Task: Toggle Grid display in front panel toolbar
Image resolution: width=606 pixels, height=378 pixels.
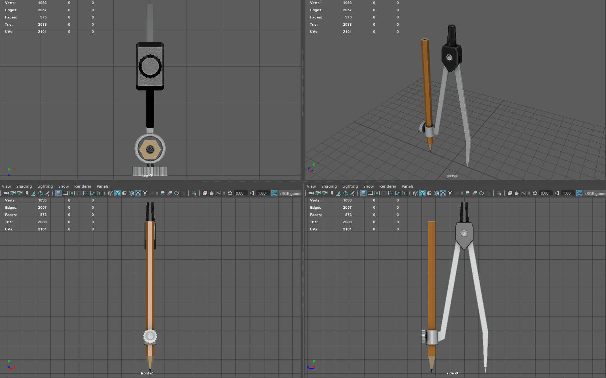Action: [58, 193]
